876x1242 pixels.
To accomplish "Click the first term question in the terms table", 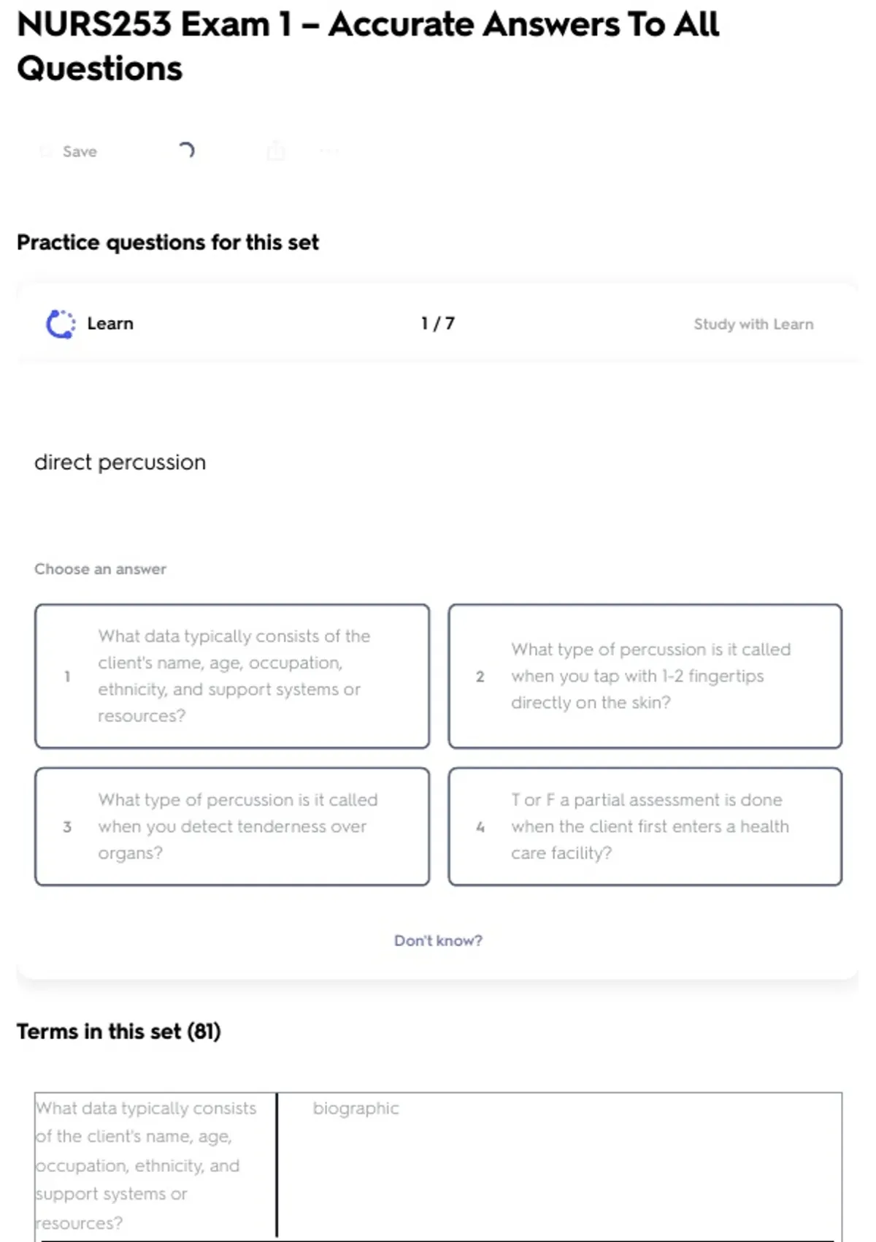I will (146, 1165).
